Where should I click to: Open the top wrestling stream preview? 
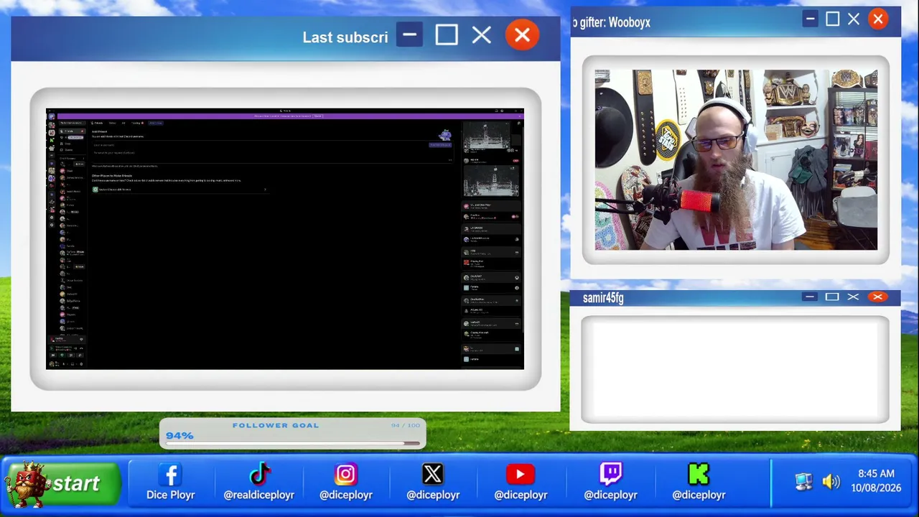click(x=487, y=135)
